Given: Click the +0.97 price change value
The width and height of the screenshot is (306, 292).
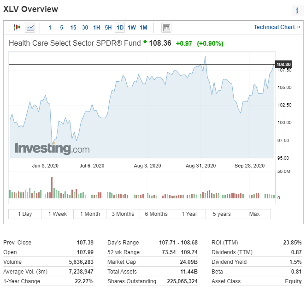Looking at the screenshot, I should tap(184, 43).
